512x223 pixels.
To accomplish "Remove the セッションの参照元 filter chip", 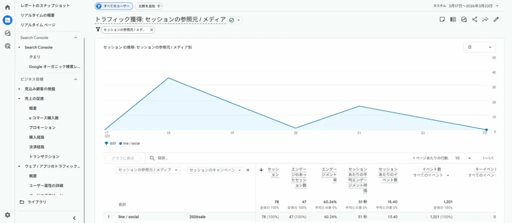I will tap(151, 30).
